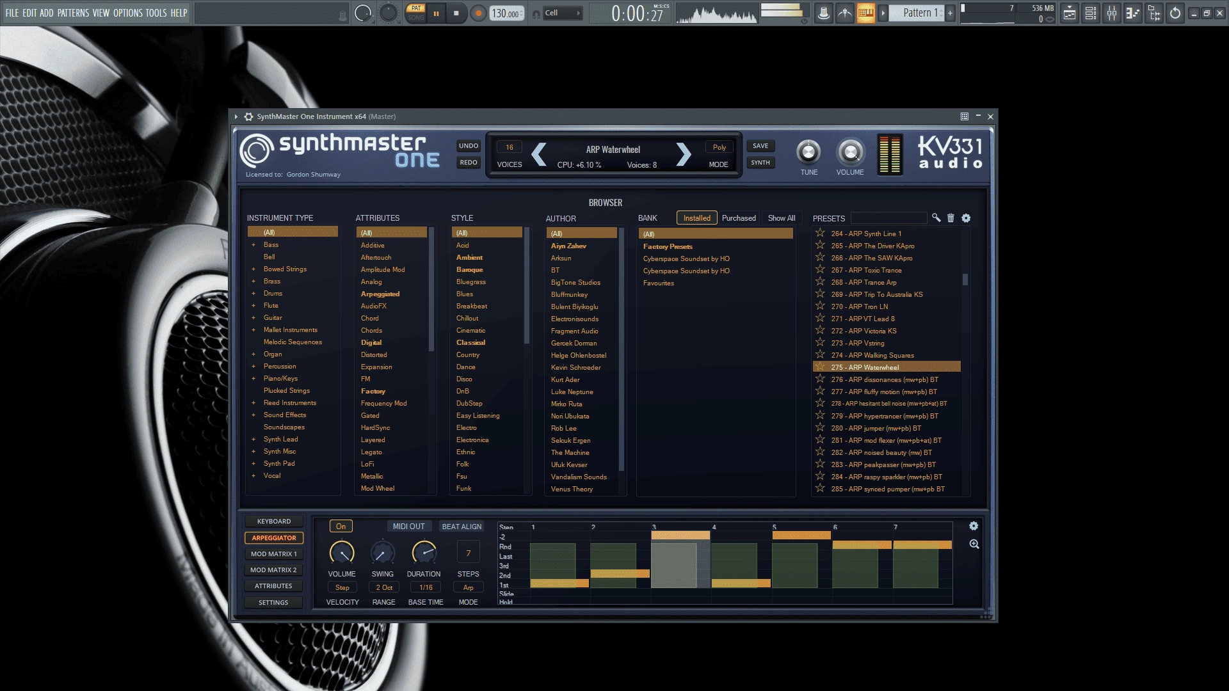Select the Purchased bank filter
The image size is (1229, 691).
coord(739,218)
